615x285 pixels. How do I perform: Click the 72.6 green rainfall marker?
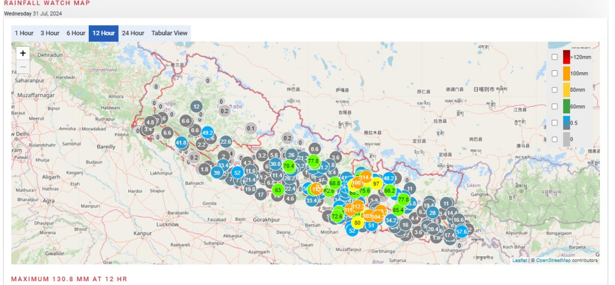coord(337,216)
